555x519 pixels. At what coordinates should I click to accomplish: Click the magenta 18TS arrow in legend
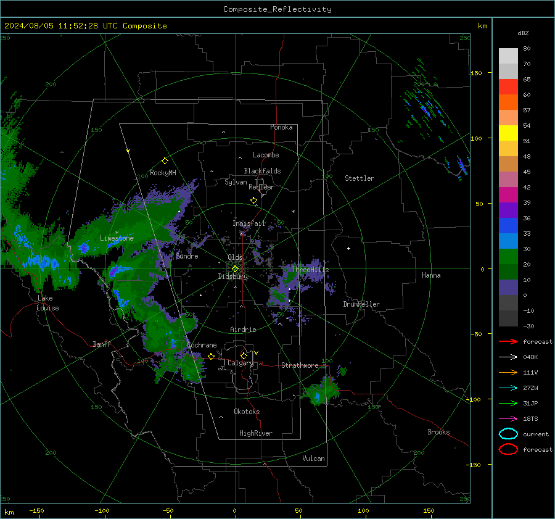click(x=508, y=419)
